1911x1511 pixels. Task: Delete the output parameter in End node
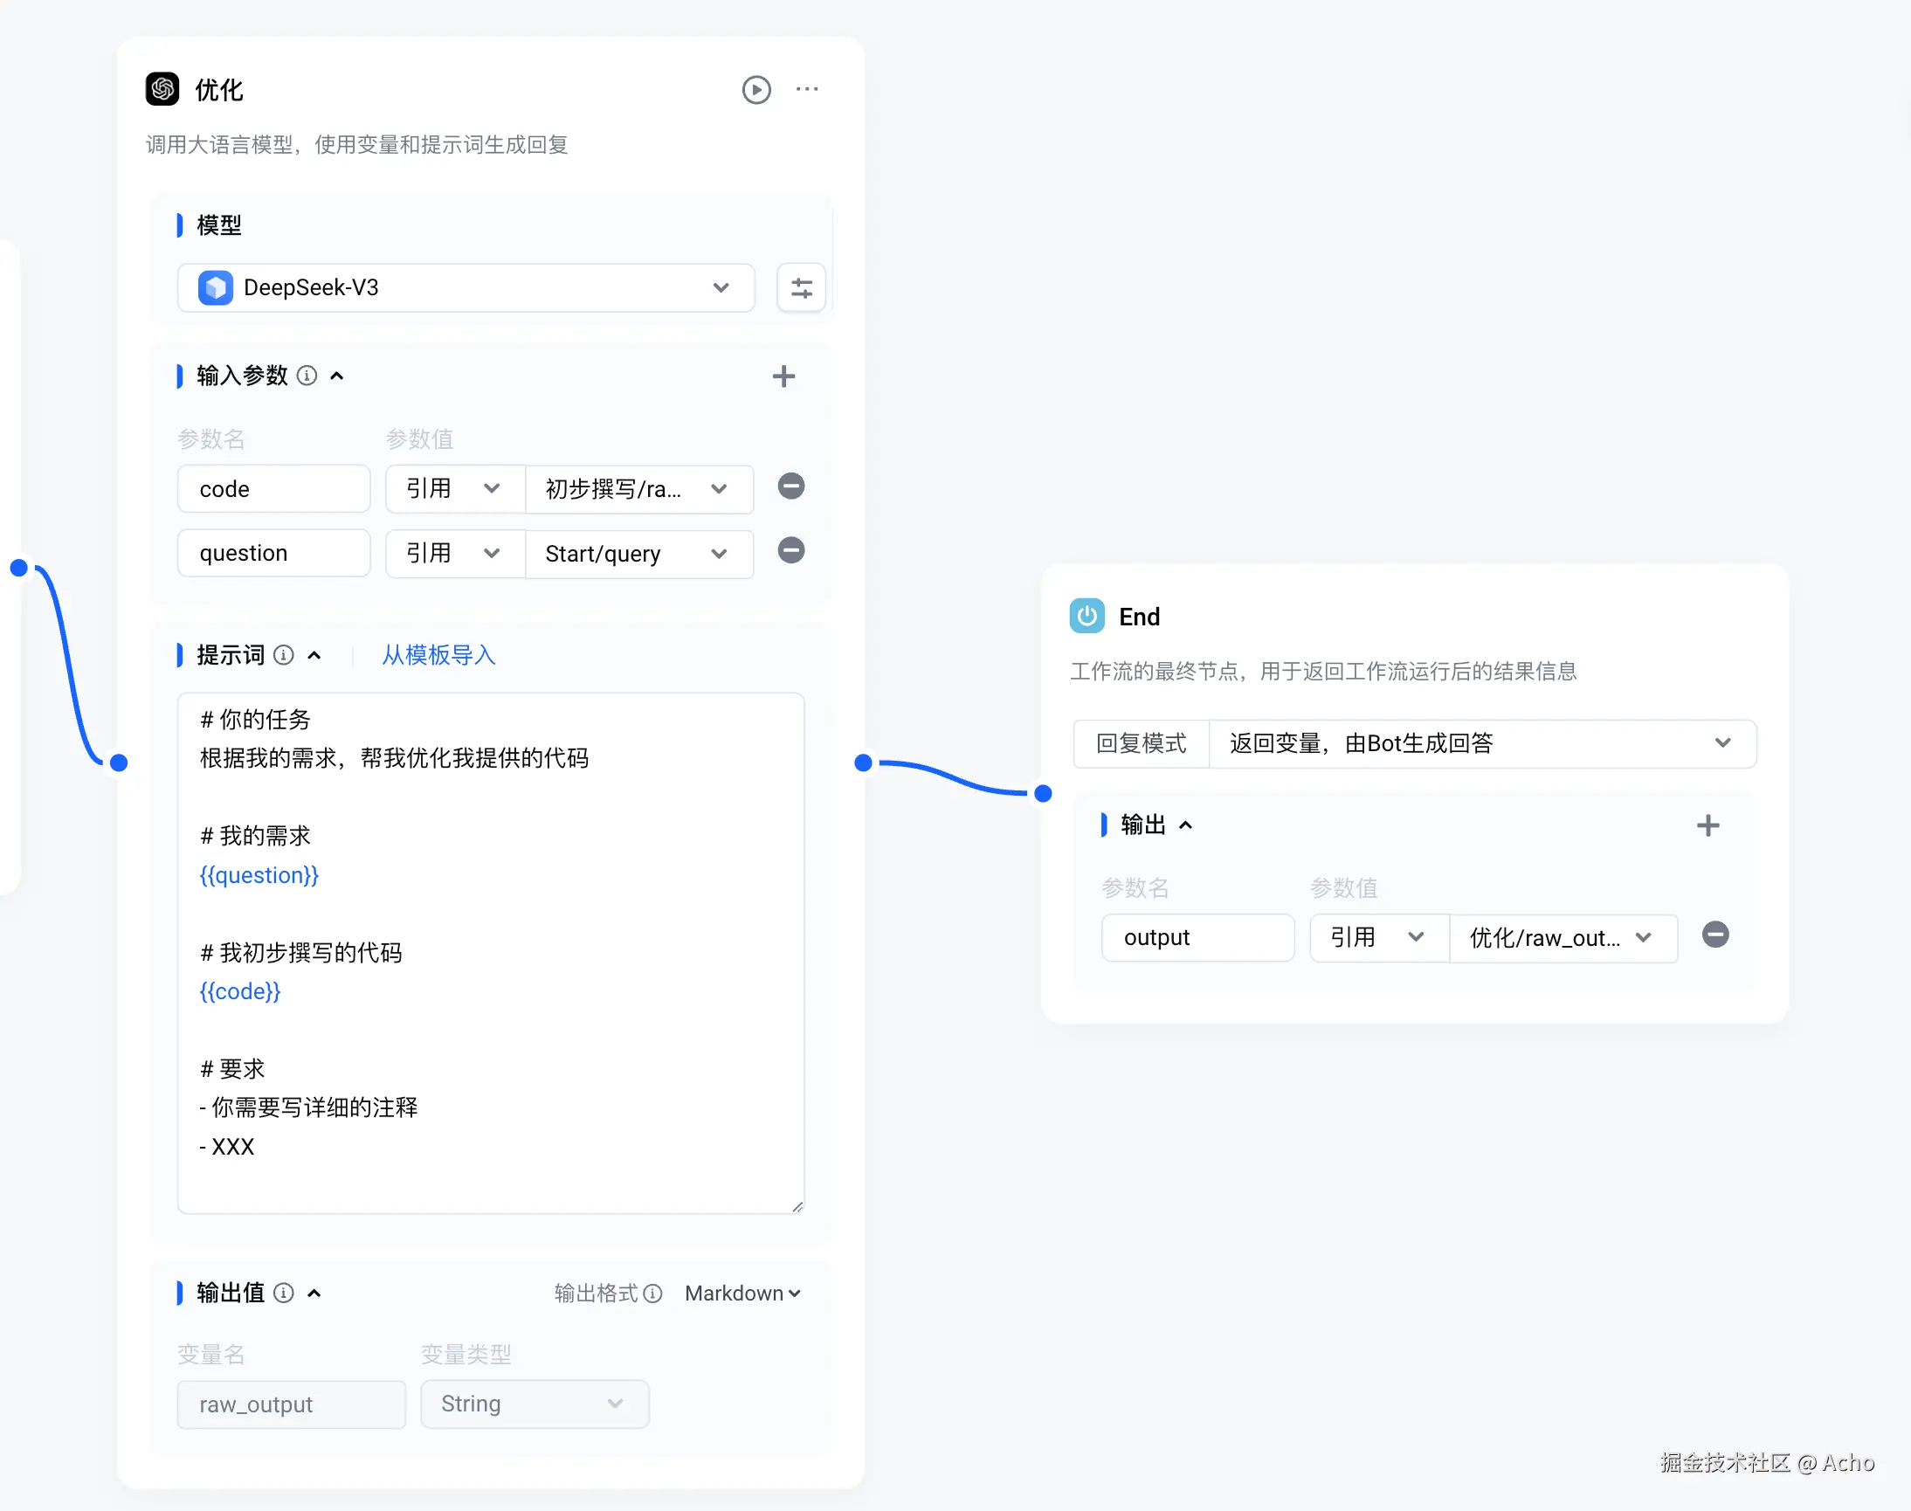click(x=1714, y=935)
